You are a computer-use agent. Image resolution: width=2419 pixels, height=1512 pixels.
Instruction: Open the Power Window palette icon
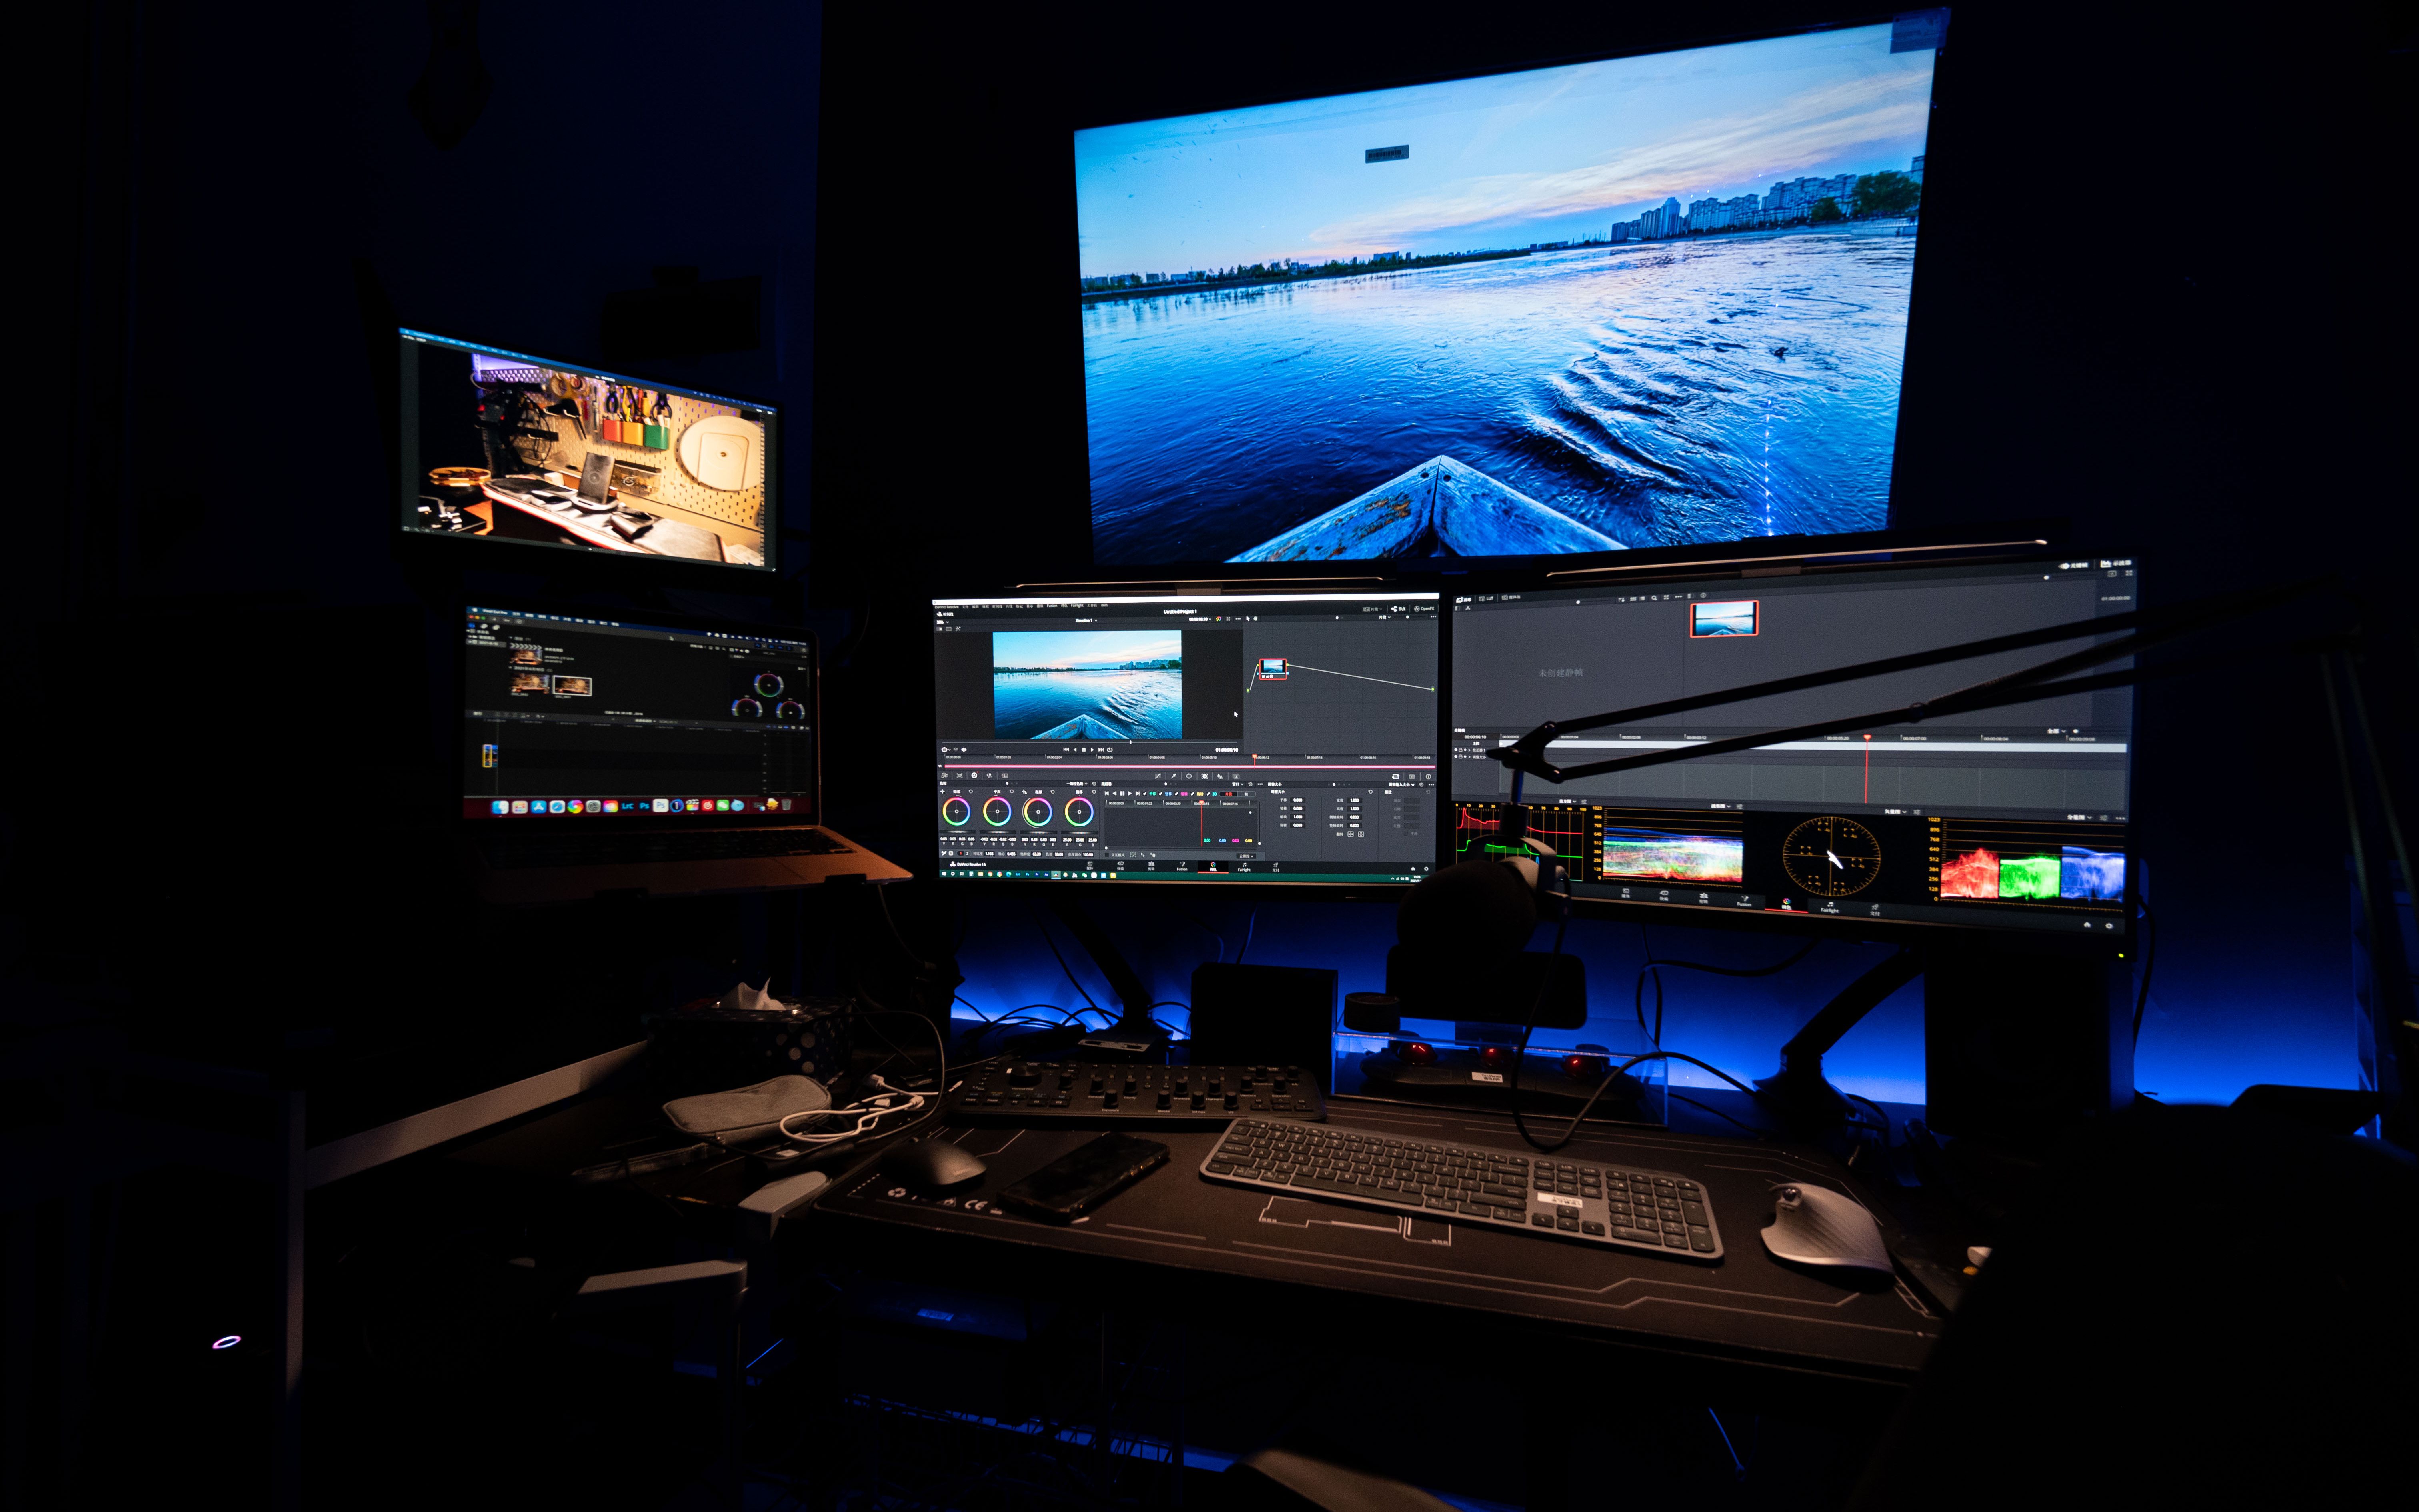pyautogui.click(x=1189, y=776)
